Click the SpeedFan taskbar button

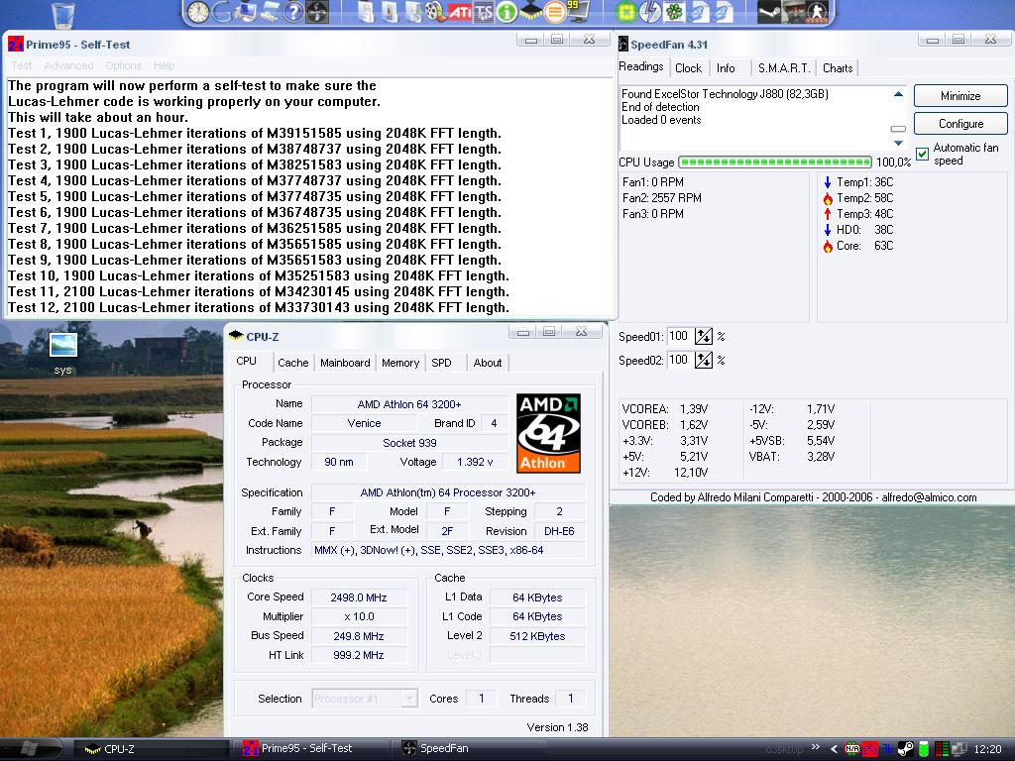tap(469, 749)
